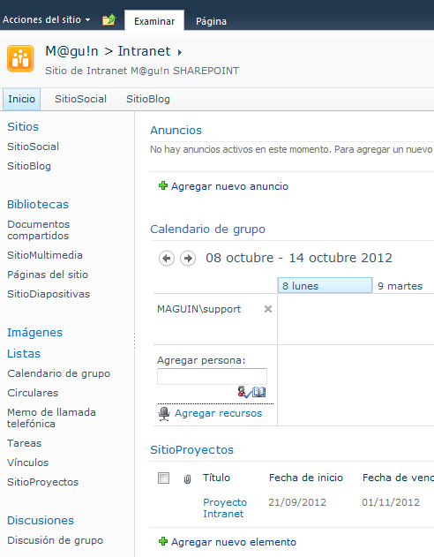The image size is (434, 557).
Task: Open the Acciones del sitio dropdown
Action: (46, 19)
